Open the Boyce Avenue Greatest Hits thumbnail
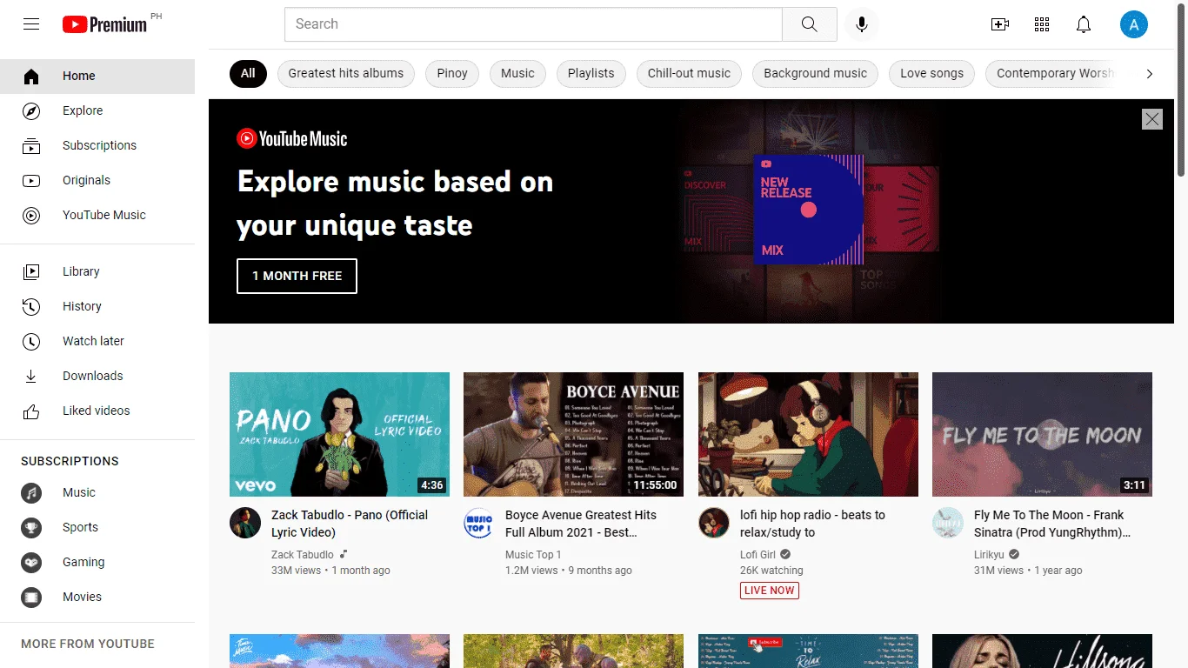 (573, 434)
